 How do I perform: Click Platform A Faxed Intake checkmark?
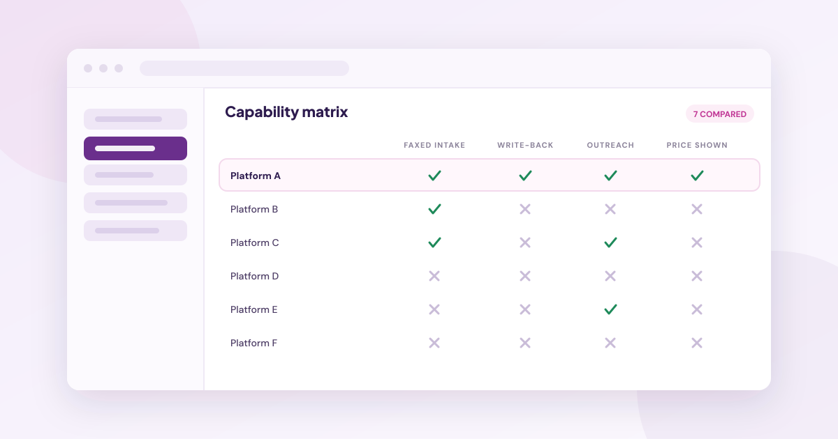tap(434, 176)
